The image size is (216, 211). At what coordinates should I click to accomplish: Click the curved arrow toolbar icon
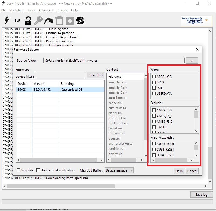(x=49, y=21)
